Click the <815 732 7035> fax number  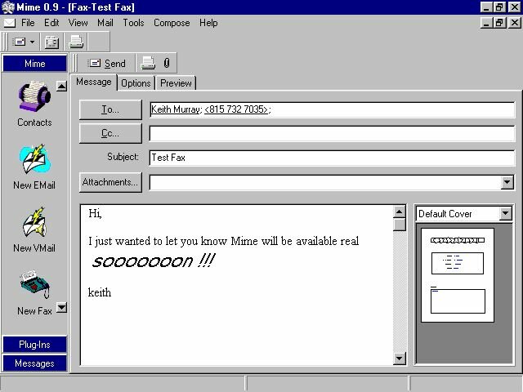[x=236, y=109]
